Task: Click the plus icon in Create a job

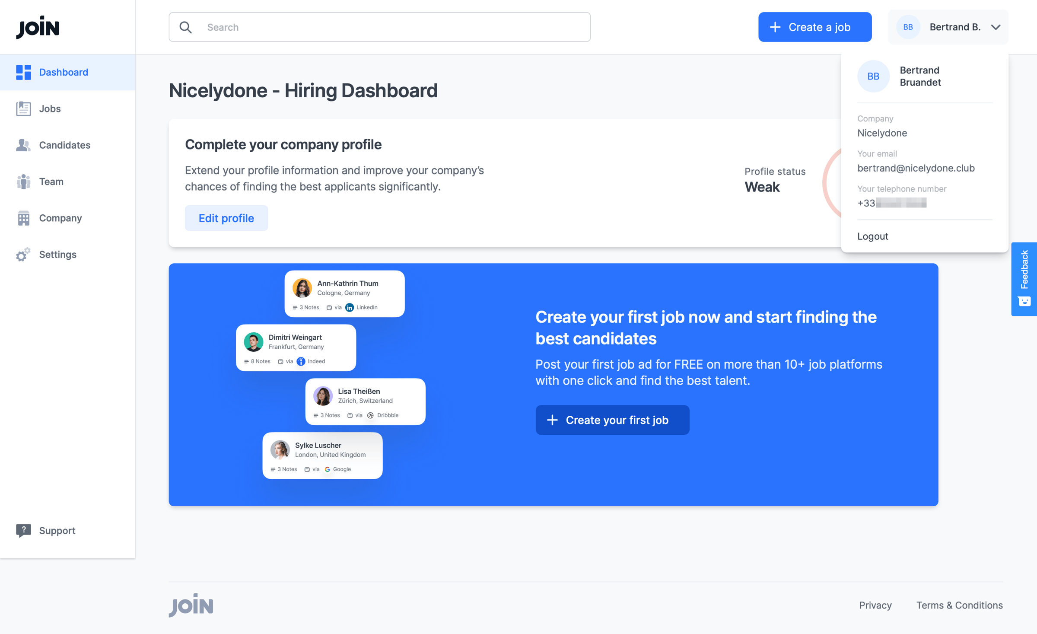Action: (x=775, y=27)
